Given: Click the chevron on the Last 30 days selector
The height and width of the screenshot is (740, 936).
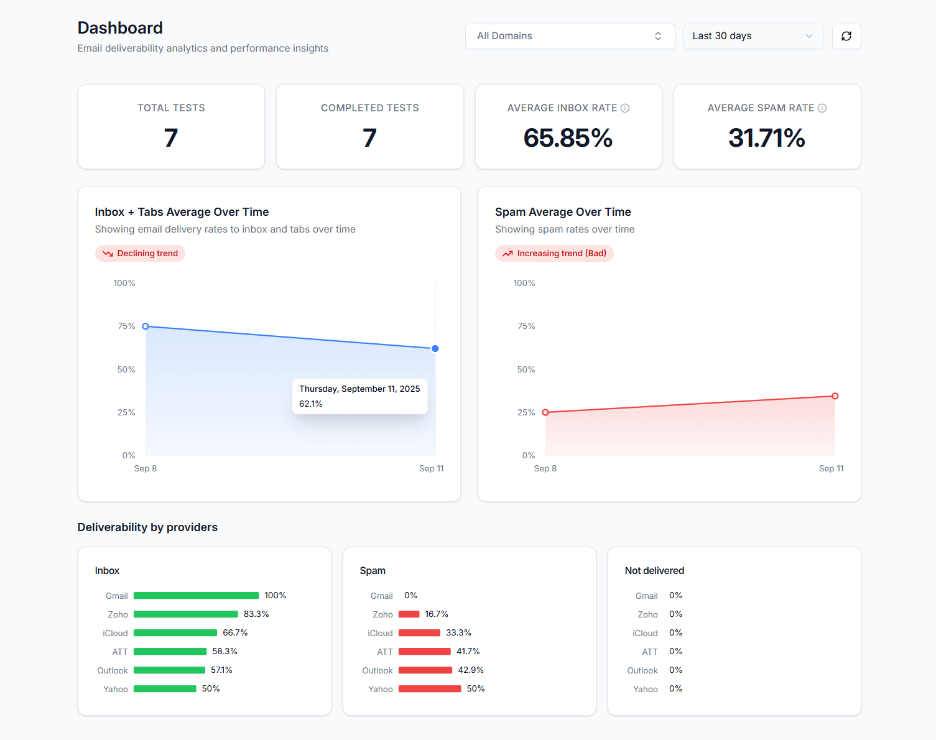Looking at the screenshot, I should (x=809, y=36).
